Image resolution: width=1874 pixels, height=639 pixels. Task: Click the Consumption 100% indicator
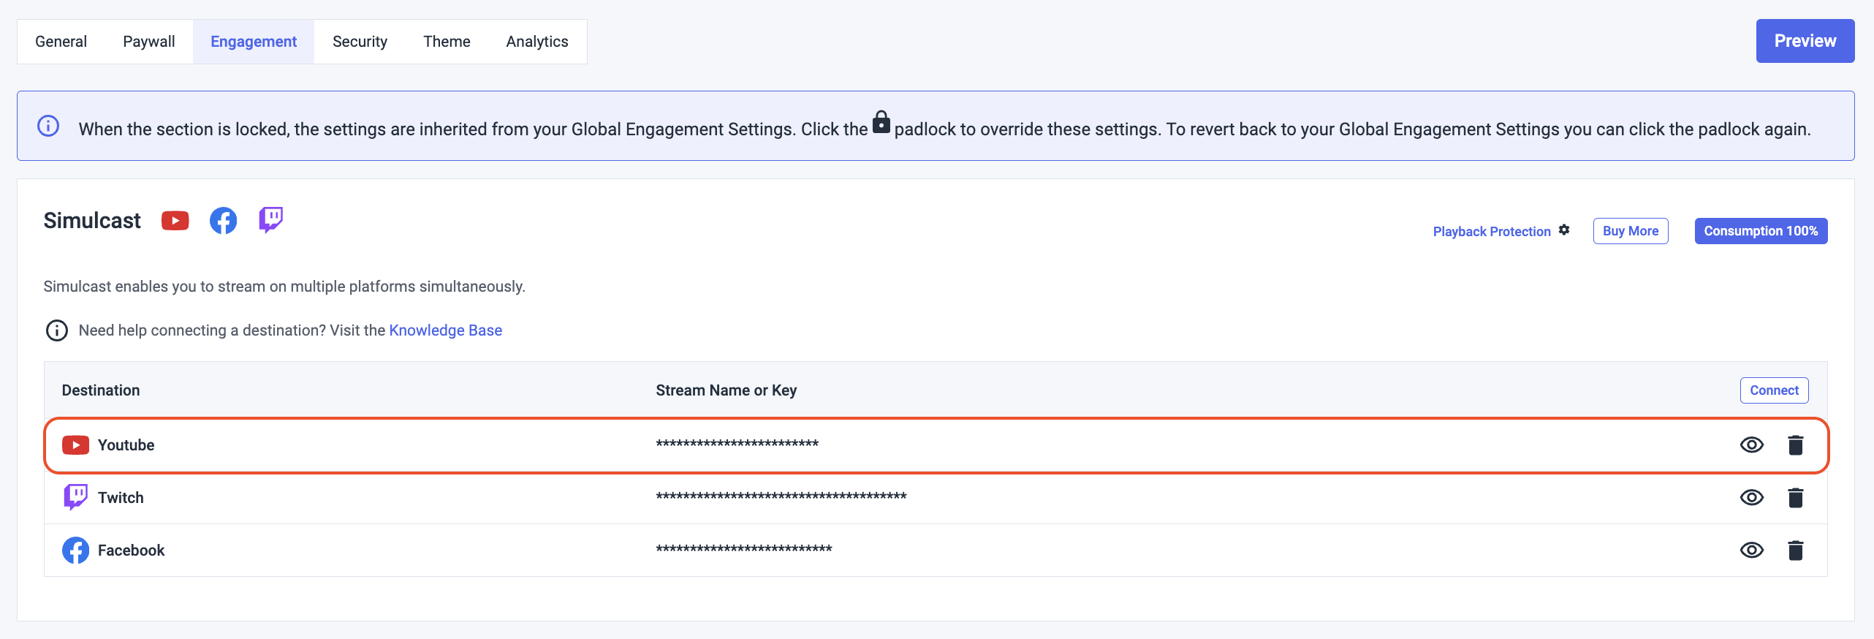tap(1760, 231)
